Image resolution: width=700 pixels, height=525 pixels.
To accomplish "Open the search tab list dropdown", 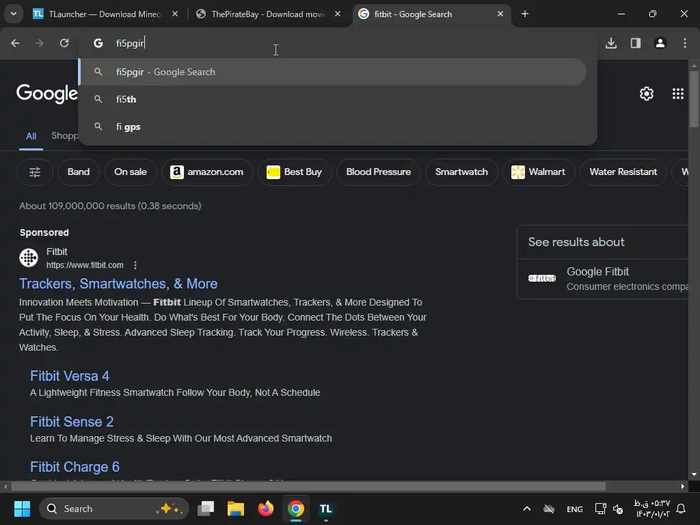I will coord(14,14).
